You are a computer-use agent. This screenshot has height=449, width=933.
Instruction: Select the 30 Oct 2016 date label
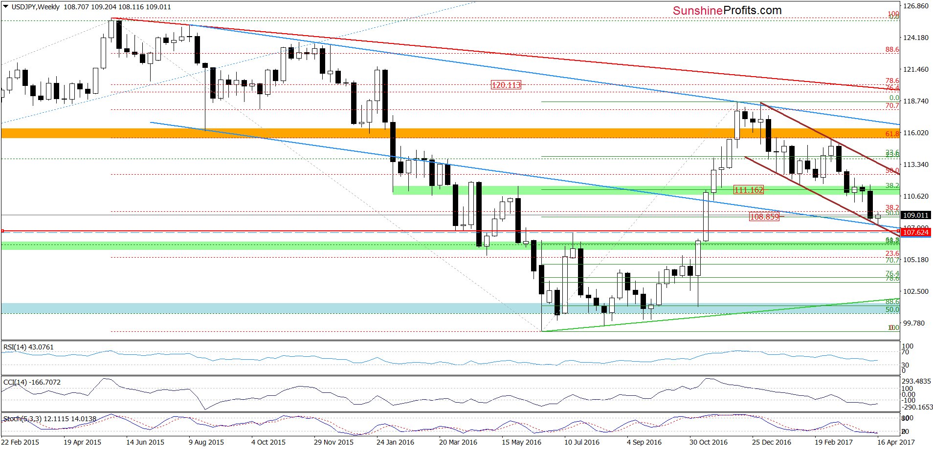coord(709,442)
